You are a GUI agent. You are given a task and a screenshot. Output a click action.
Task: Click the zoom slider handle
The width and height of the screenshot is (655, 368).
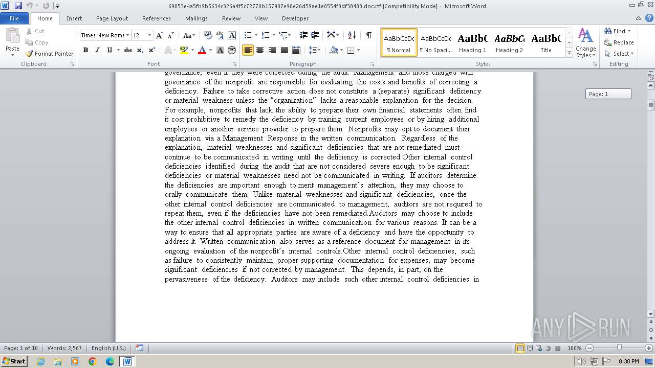(x=619, y=348)
